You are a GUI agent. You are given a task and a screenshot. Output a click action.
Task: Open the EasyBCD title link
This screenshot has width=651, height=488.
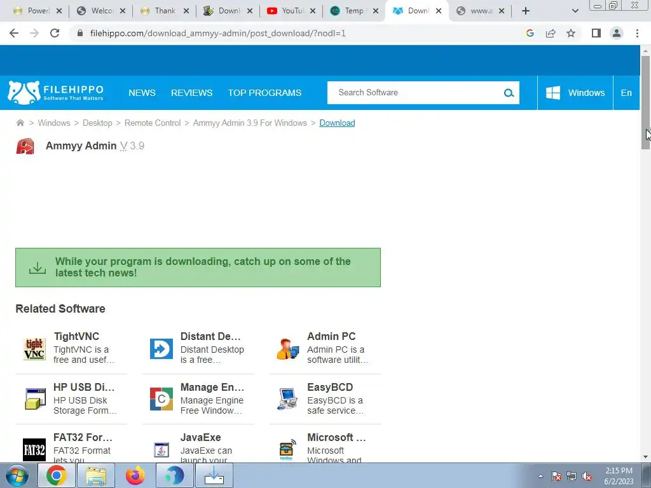click(x=330, y=387)
